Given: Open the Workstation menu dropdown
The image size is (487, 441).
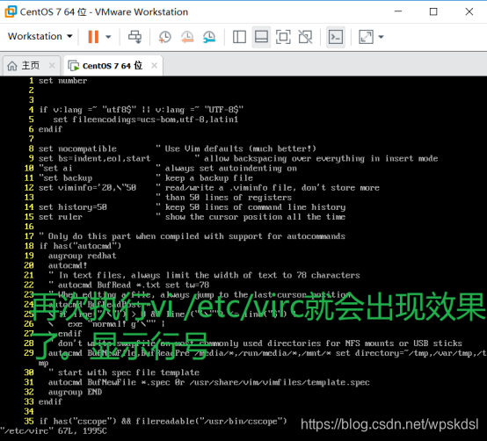Looking at the screenshot, I should tap(40, 36).
